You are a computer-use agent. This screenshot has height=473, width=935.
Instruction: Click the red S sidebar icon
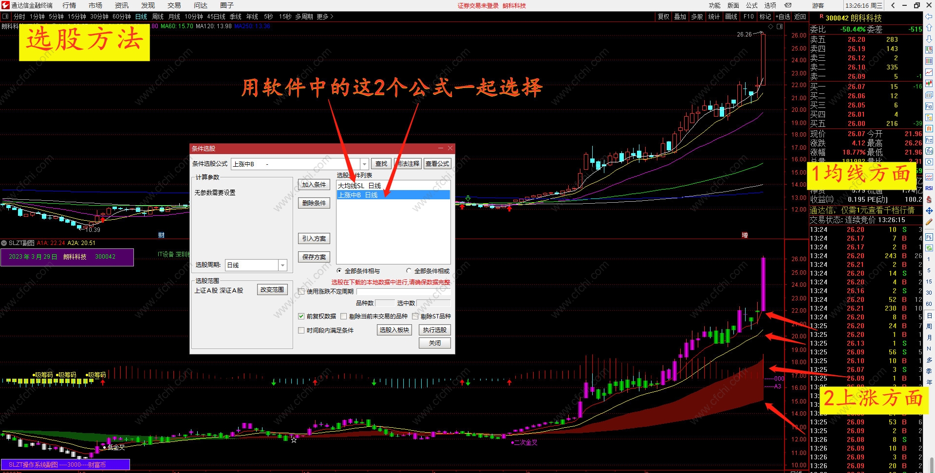(x=929, y=200)
